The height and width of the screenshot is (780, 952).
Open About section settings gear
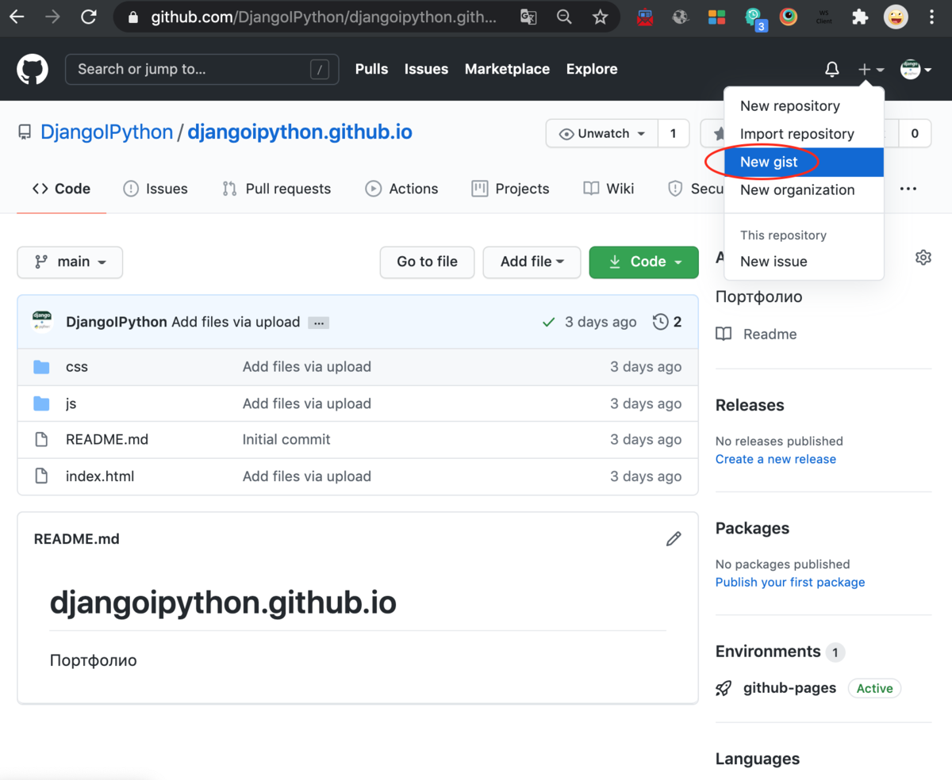(x=923, y=257)
